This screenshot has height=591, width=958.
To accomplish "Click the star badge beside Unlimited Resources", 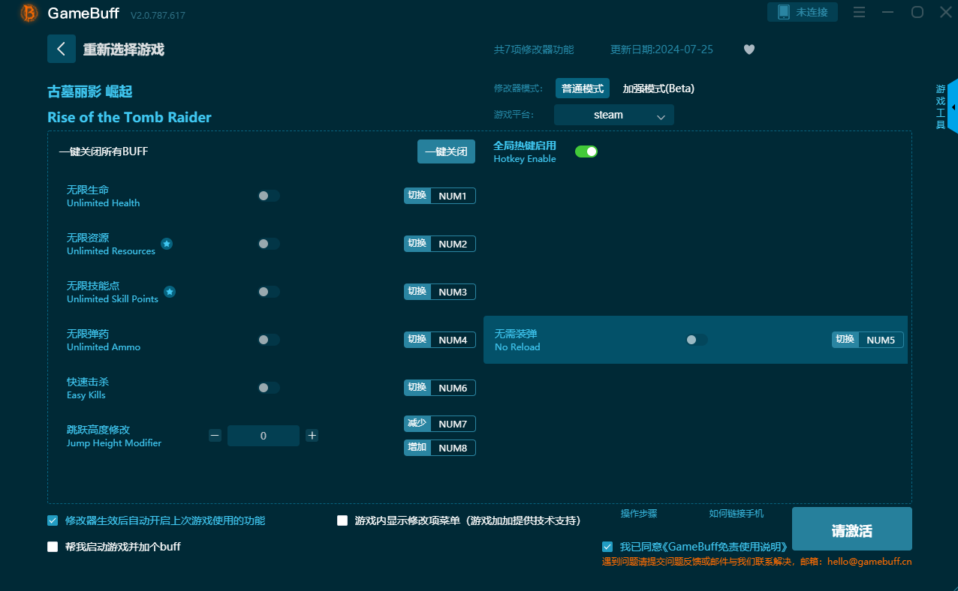I will [x=167, y=244].
